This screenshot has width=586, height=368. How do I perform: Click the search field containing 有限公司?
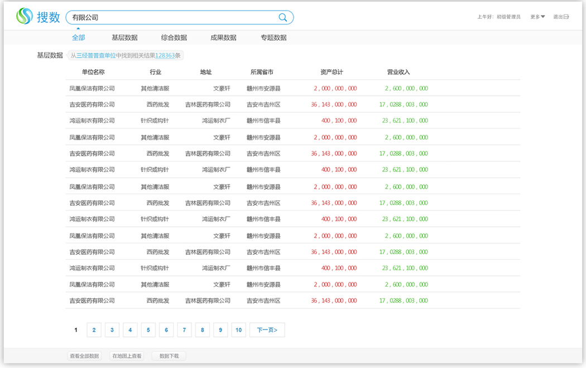(173, 17)
